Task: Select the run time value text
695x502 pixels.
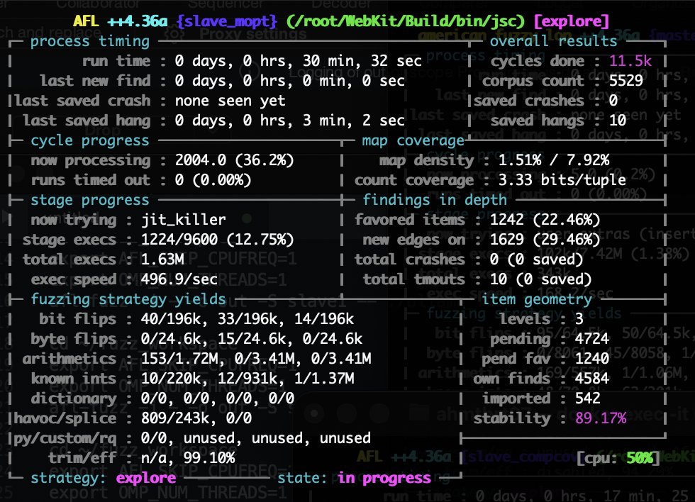Action: pyautogui.click(x=298, y=61)
